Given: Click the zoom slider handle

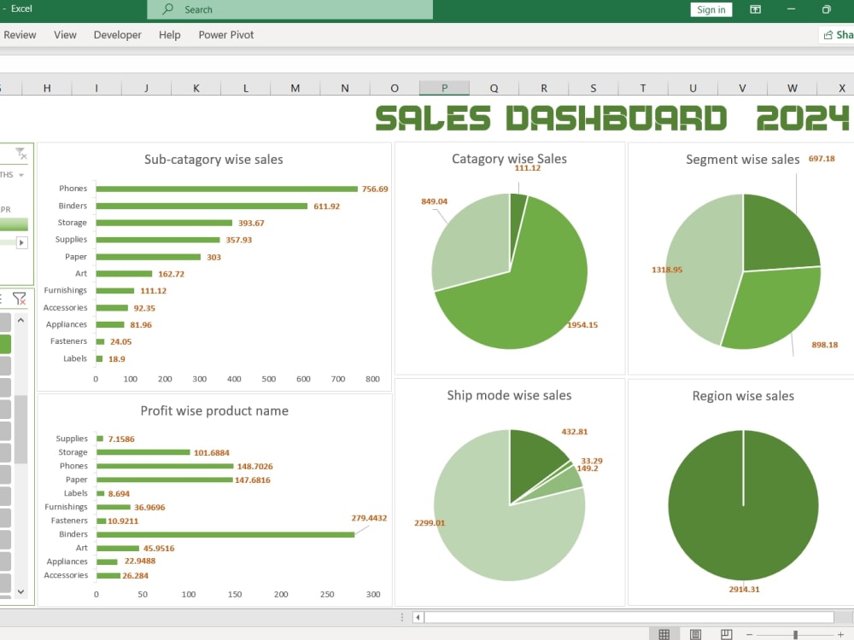Looking at the screenshot, I should 795,635.
